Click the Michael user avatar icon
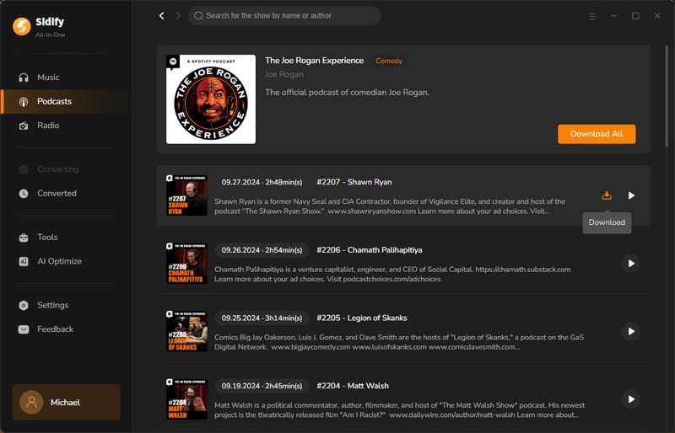Viewport: 675px width, 433px height. click(x=31, y=403)
